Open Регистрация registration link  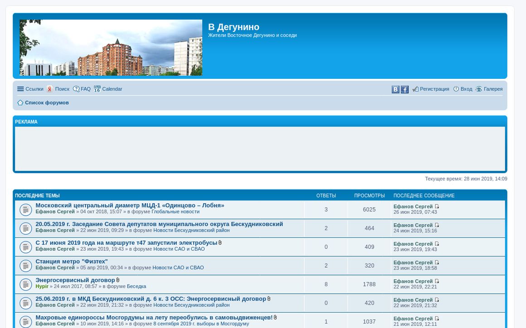coord(434,89)
